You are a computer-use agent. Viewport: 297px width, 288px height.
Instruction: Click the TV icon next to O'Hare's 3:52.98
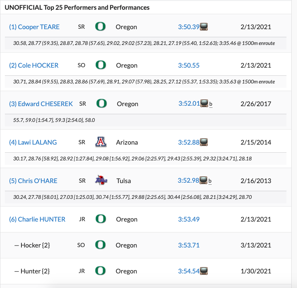(204, 181)
